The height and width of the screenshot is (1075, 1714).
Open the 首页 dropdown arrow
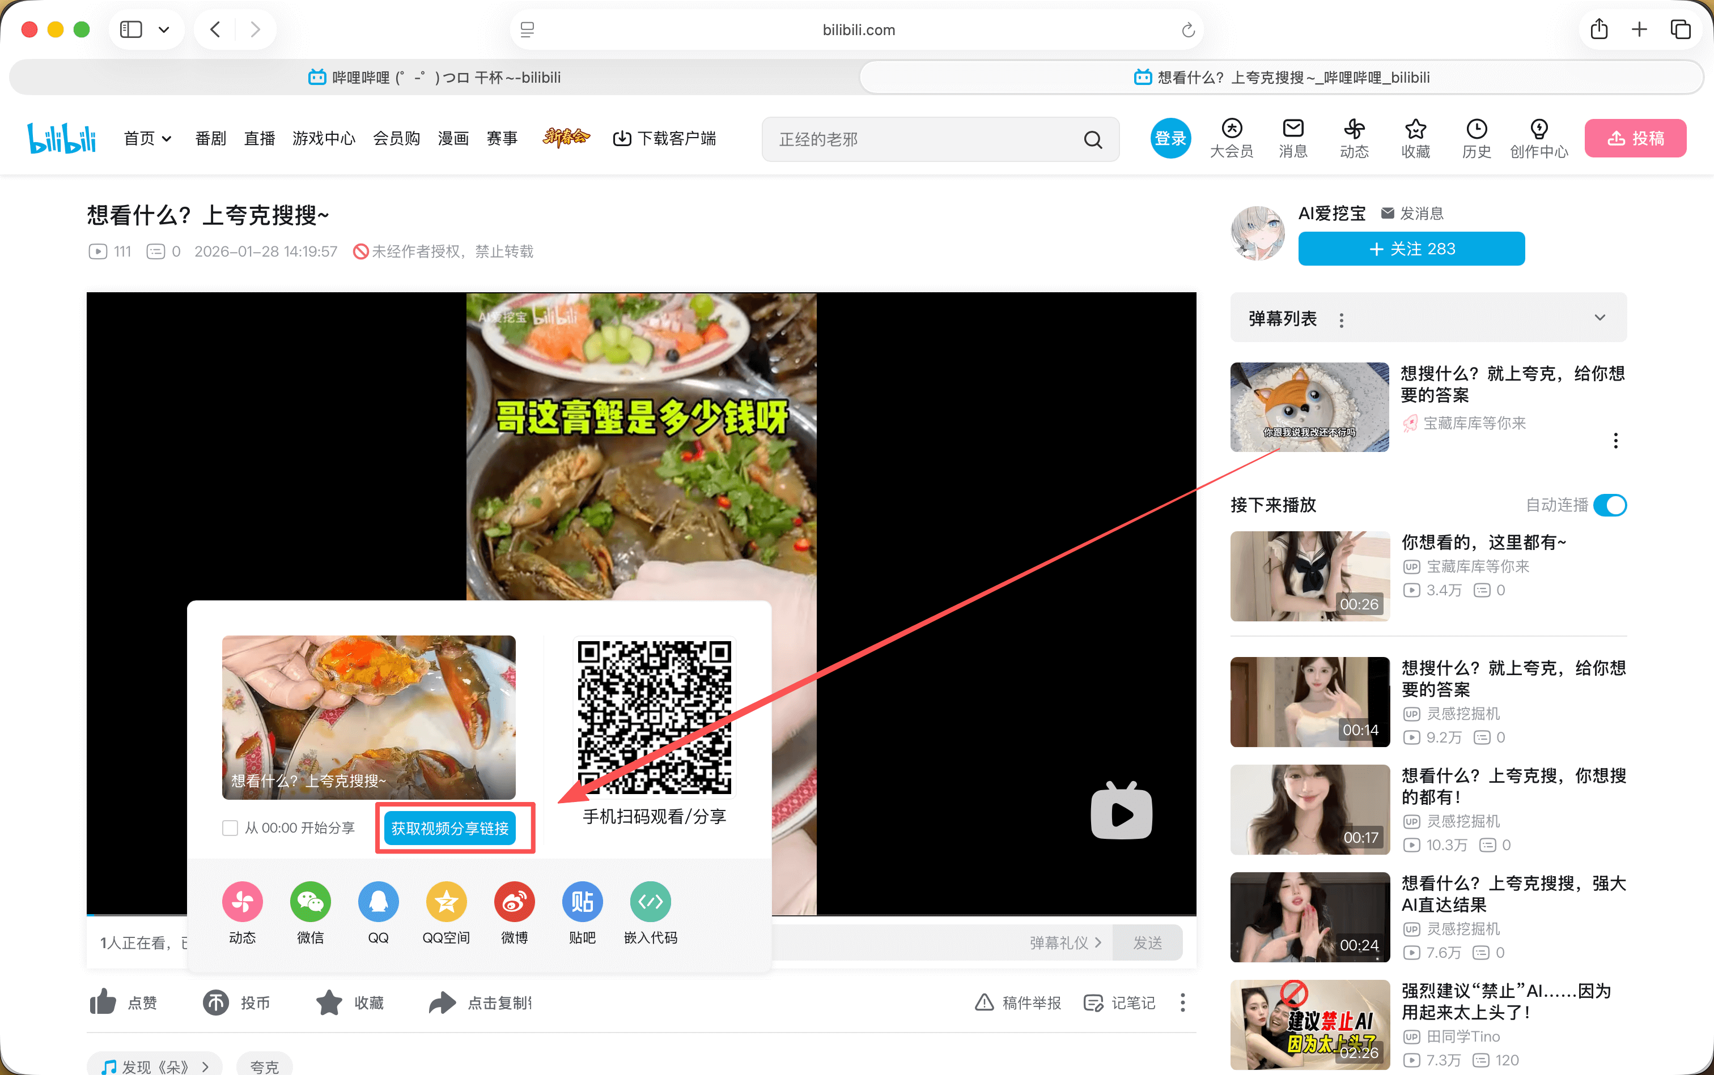[x=167, y=139]
